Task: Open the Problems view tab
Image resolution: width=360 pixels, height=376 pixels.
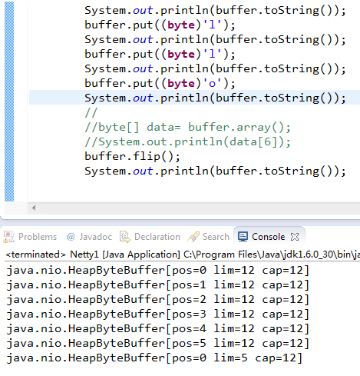Action: point(30,237)
